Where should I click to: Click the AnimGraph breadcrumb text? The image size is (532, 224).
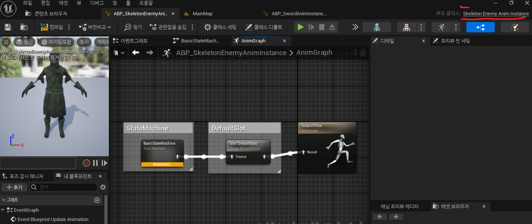click(314, 52)
